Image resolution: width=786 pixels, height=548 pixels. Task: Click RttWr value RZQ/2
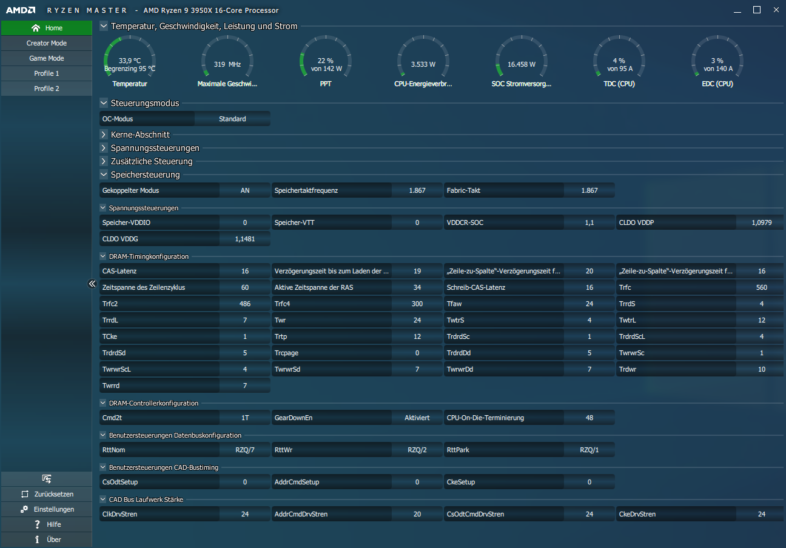[x=417, y=450]
